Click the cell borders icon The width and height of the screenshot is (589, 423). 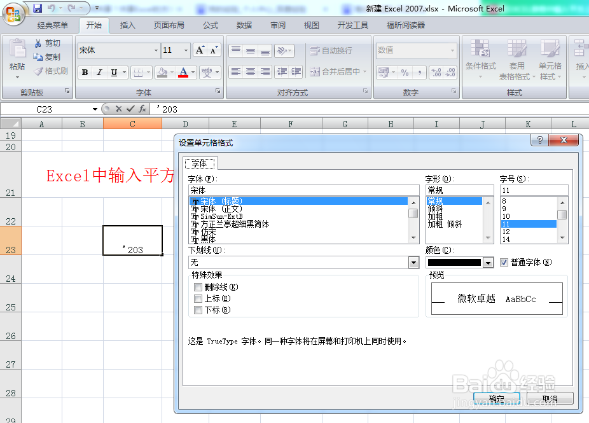coord(138,72)
